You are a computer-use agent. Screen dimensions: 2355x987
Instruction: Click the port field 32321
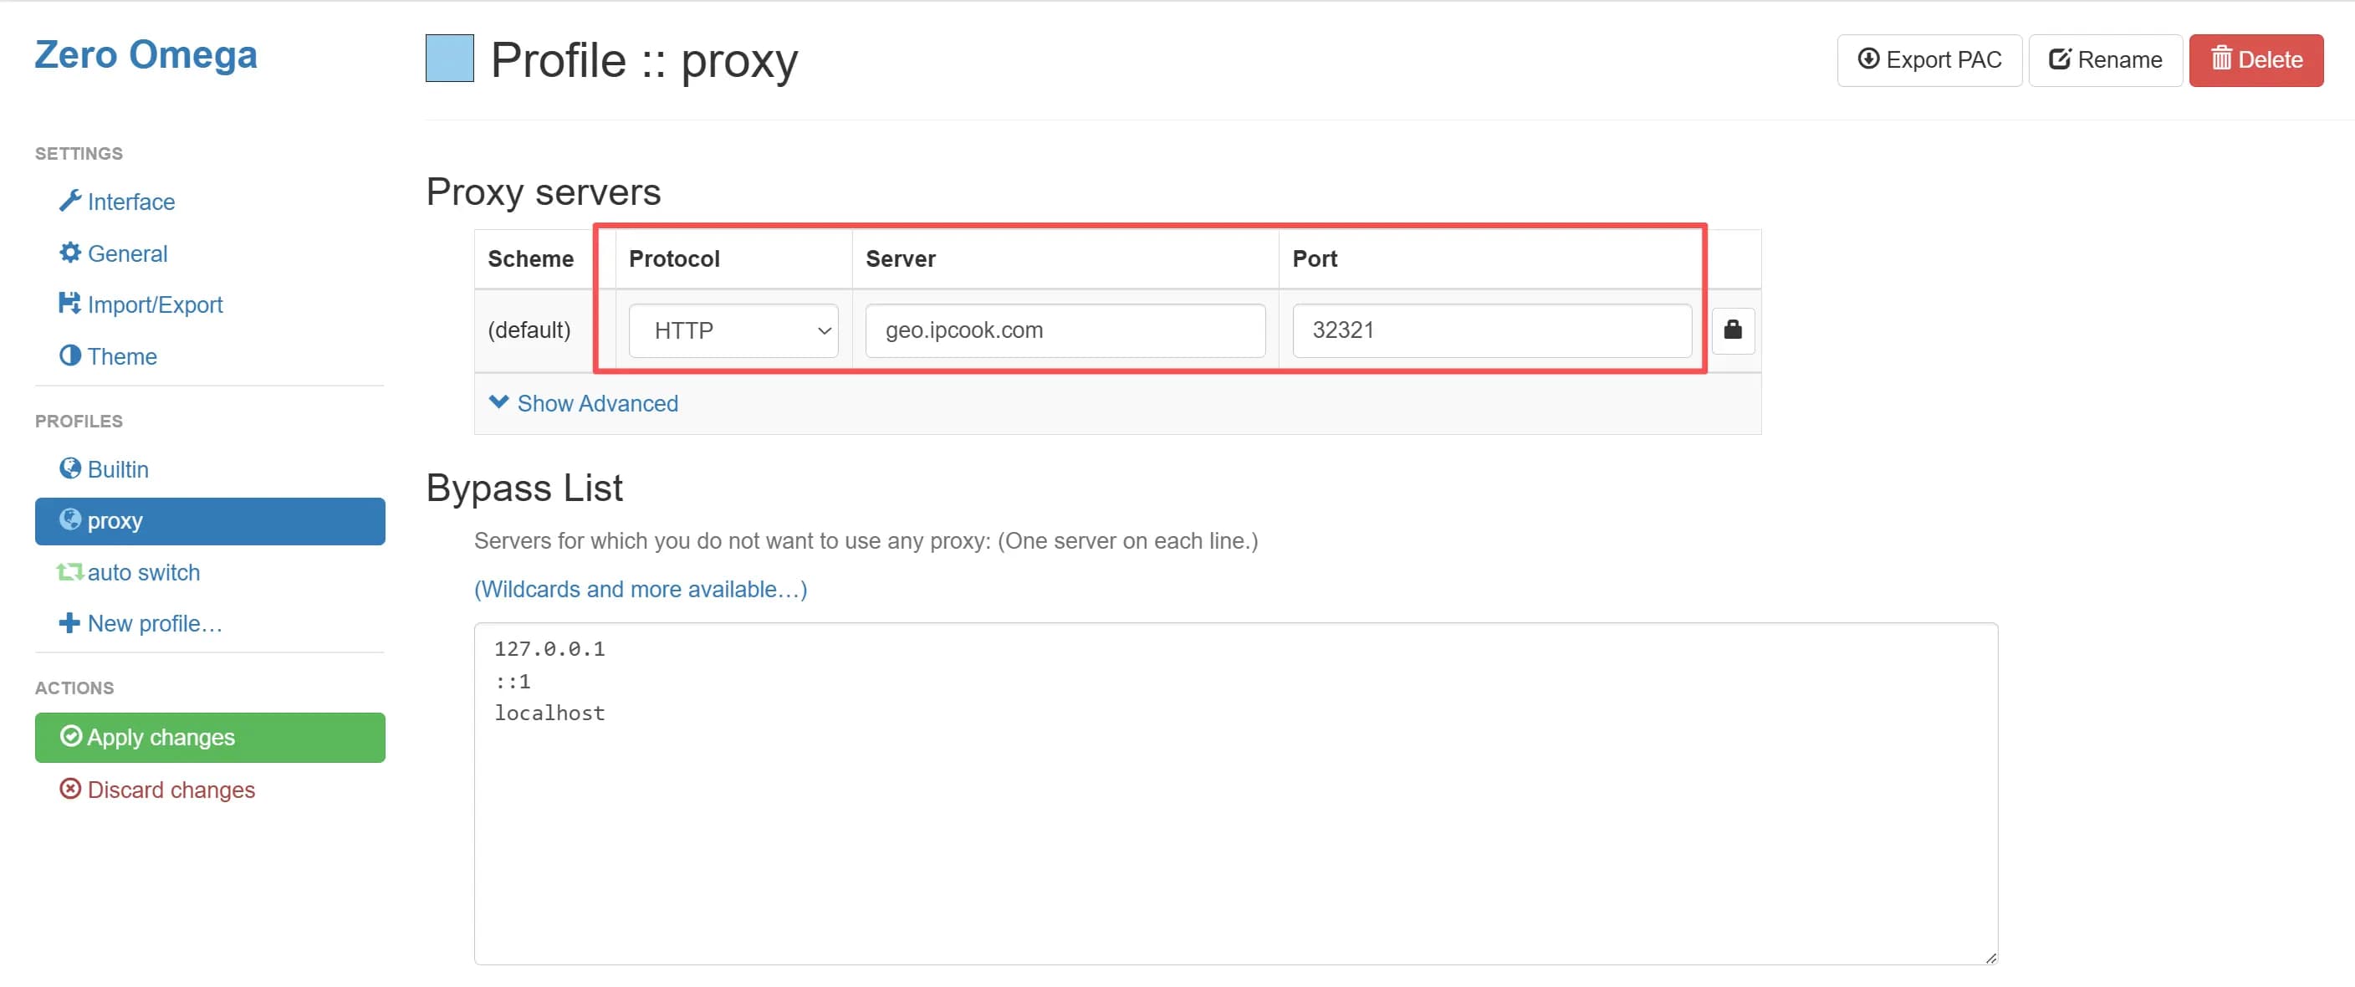[x=1492, y=330]
